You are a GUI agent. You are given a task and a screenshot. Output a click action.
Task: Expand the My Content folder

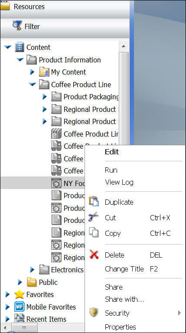point(32,72)
